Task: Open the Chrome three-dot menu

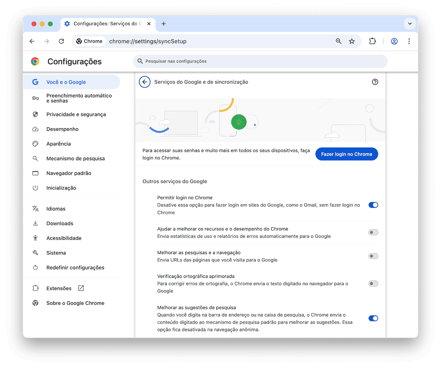Action: (409, 41)
